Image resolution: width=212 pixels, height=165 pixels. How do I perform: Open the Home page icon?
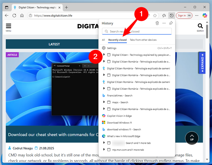pyautogui.click(x=22, y=16)
